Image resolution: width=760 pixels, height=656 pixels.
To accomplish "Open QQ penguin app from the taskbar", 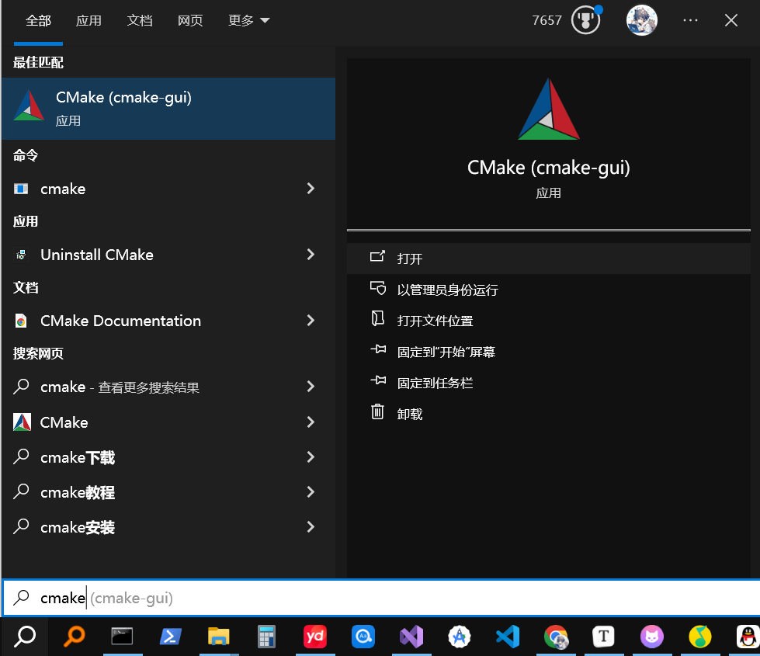I will (748, 637).
